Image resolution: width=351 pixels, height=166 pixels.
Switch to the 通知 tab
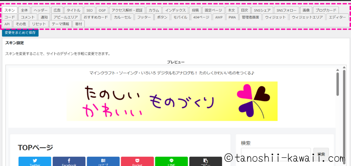pyautogui.click(x=44, y=17)
